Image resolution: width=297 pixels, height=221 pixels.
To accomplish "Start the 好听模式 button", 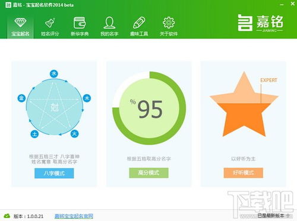I will [x=244, y=173].
